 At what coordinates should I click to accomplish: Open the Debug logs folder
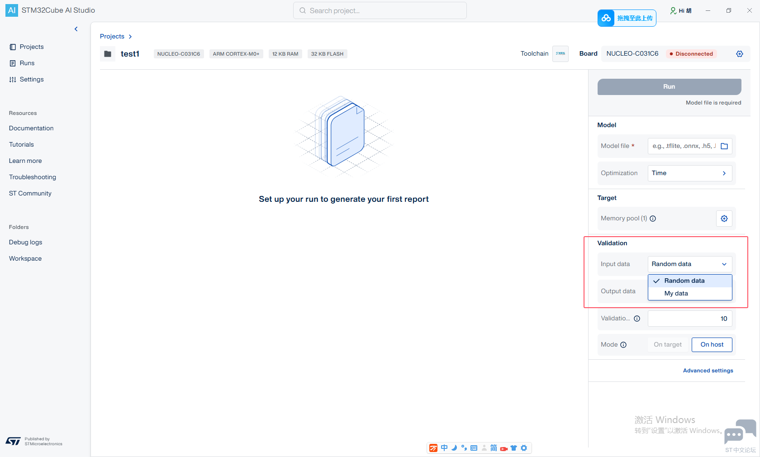tap(26, 242)
